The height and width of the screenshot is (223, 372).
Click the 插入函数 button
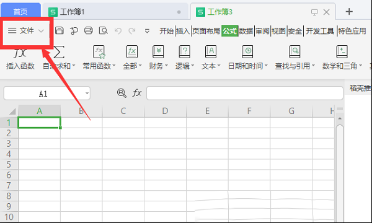click(x=20, y=58)
